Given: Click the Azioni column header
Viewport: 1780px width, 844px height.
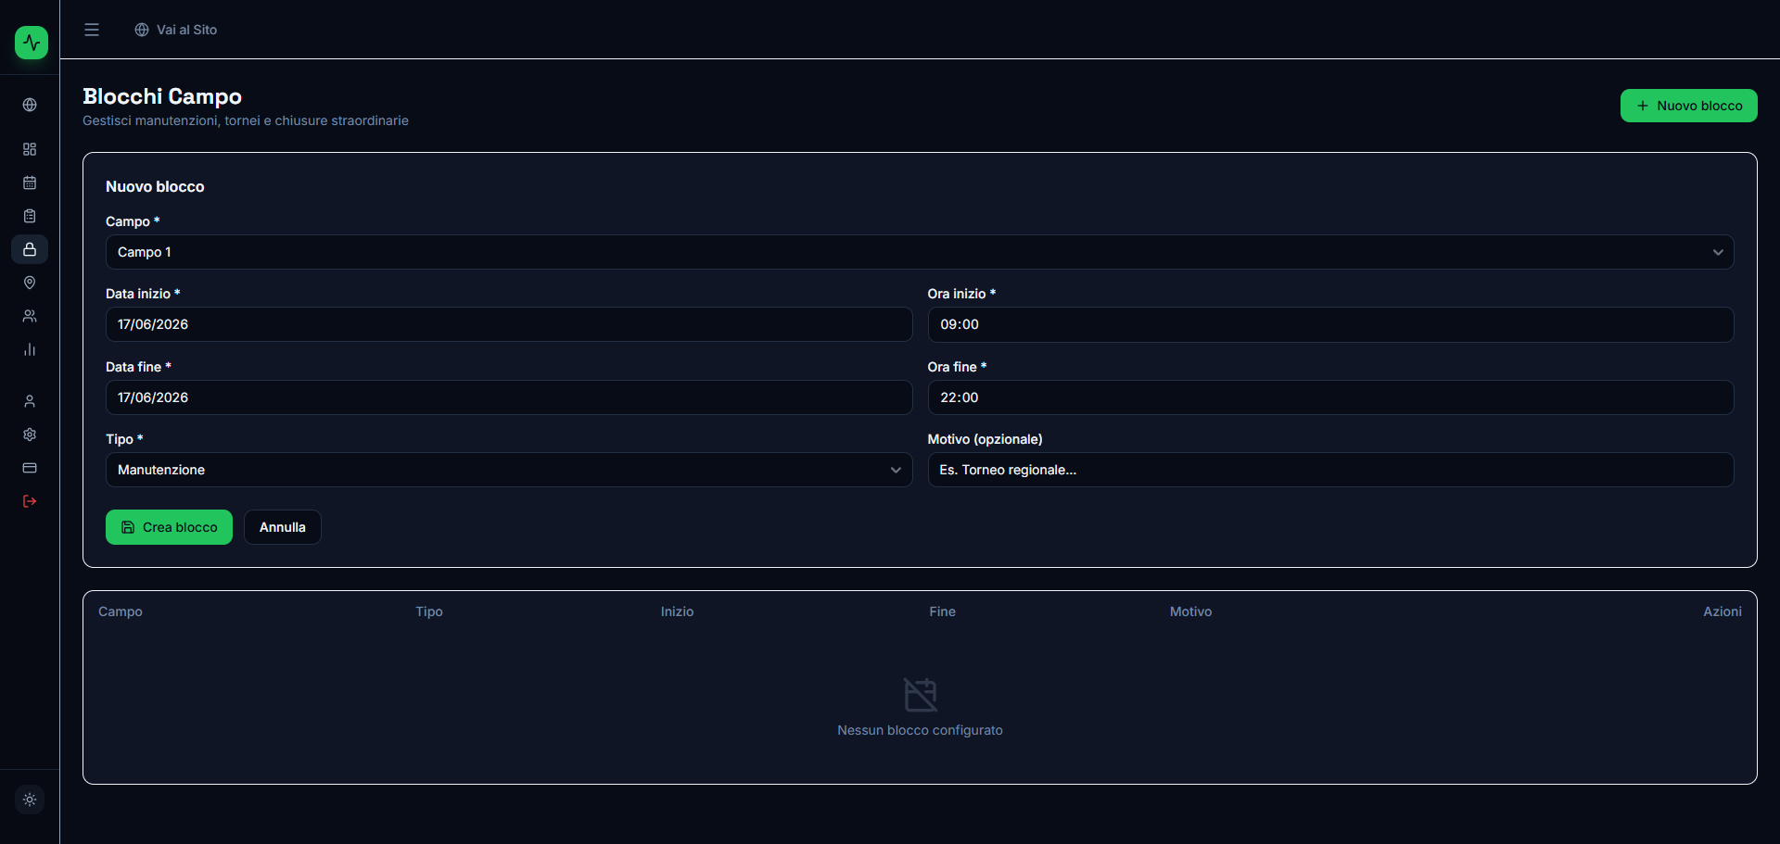Looking at the screenshot, I should [1723, 611].
